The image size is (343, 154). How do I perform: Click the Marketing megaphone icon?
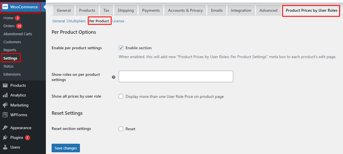(5, 105)
